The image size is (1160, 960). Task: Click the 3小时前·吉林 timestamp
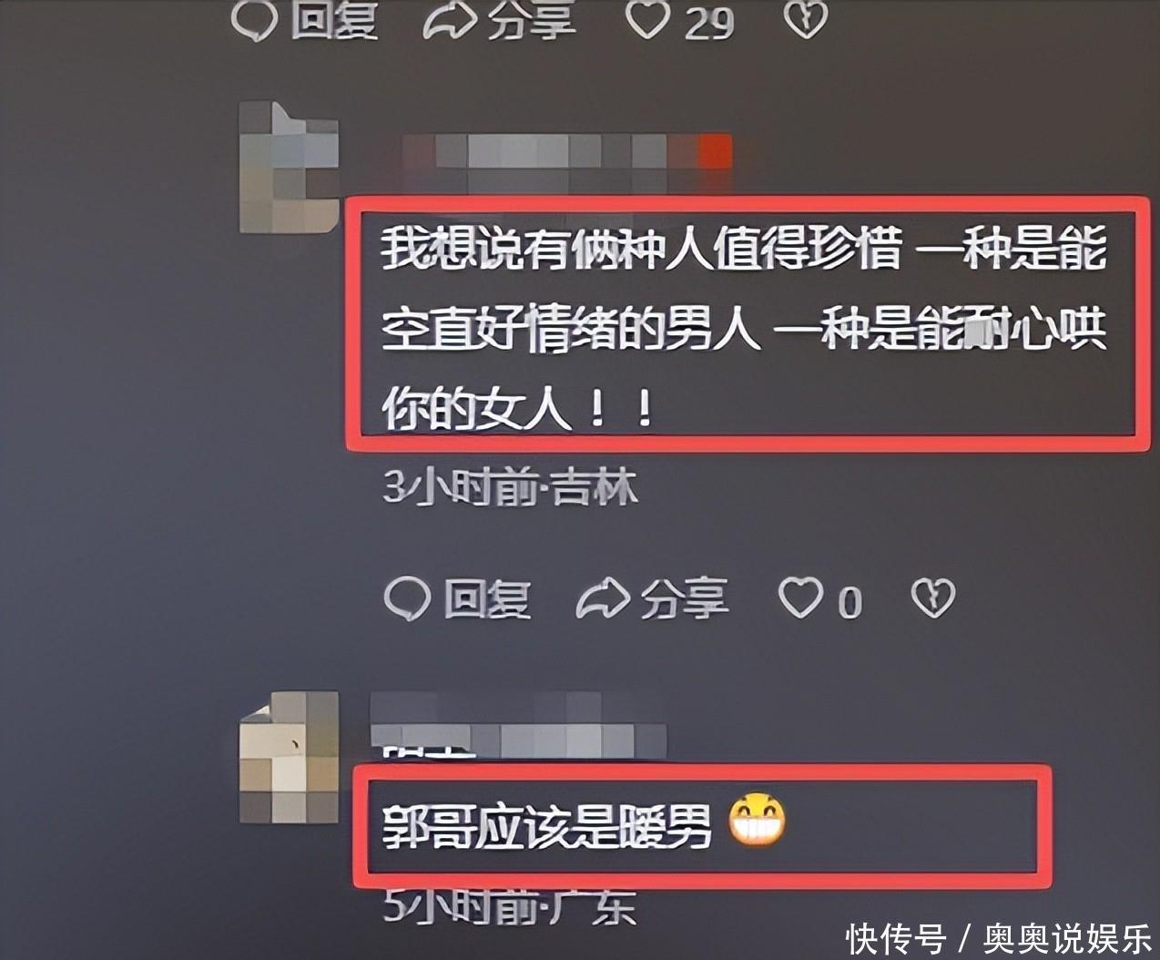(x=511, y=489)
